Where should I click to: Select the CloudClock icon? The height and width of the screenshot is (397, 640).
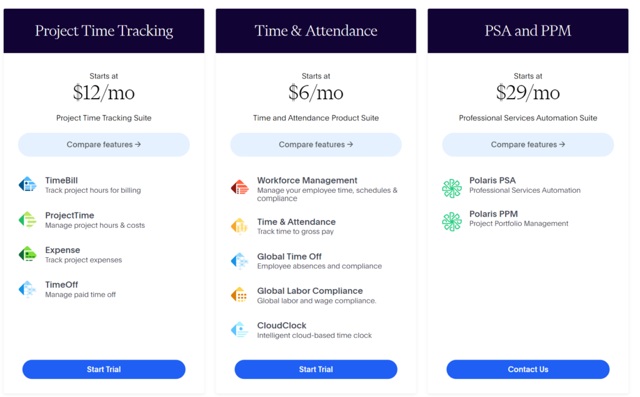coord(240,330)
